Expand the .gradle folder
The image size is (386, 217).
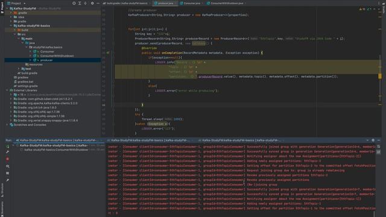(11, 13)
